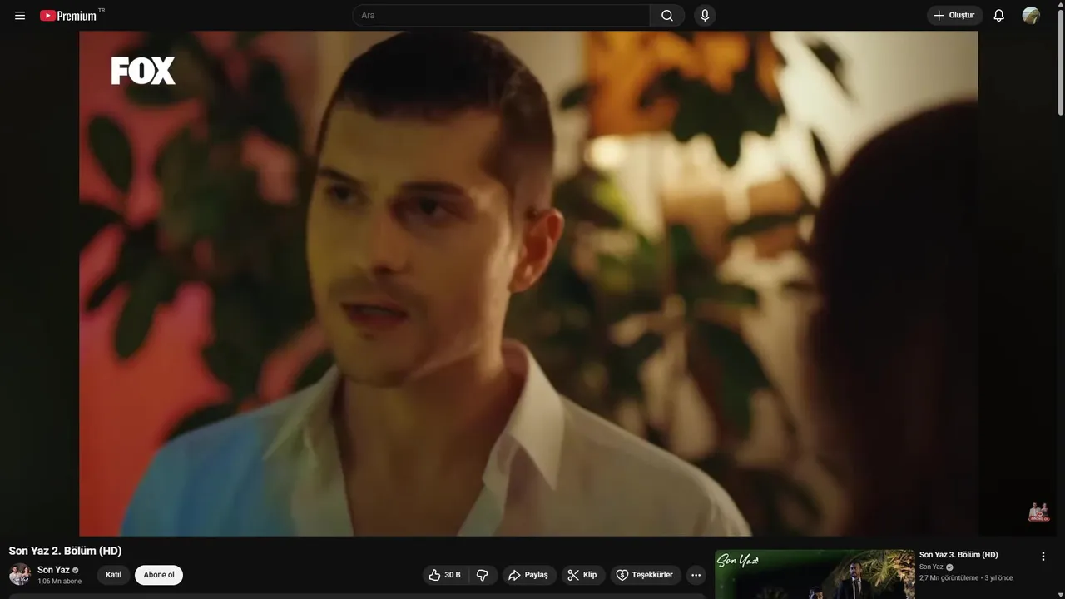
Task: Click the 1,06 Mn abone text
Action: [59, 582]
